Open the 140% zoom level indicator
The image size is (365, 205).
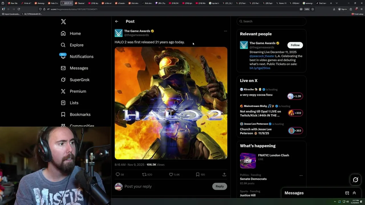pyautogui.click(x=307, y=9)
